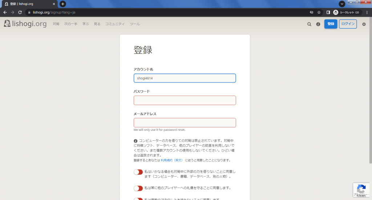The width and height of the screenshot is (372, 200).
Task: Click the info circle icon in header
Action: [318, 24]
